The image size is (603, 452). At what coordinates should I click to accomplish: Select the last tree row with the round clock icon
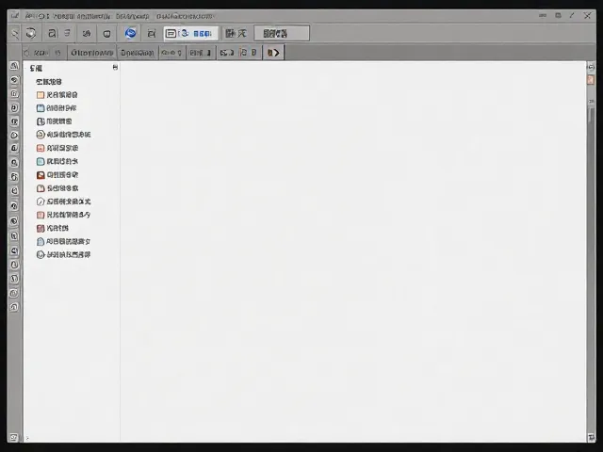pyautogui.click(x=63, y=255)
